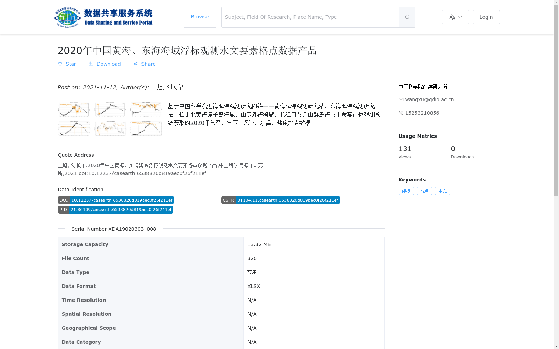Click the Data Sharing and Service Portal logo
Screen dimensions: 559x349
[x=103, y=17]
